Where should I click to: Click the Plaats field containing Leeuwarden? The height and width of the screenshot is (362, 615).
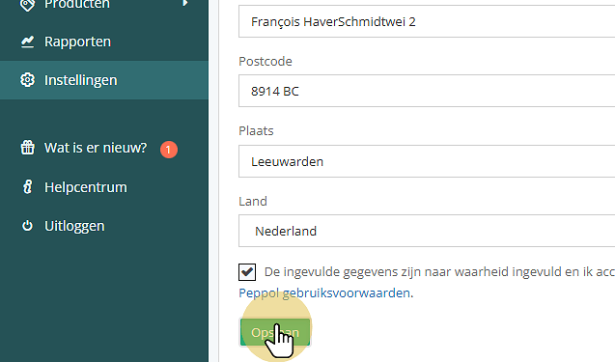click(x=427, y=161)
